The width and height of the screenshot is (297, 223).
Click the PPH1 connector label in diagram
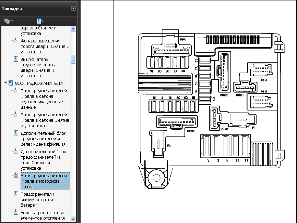coord(240,95)
